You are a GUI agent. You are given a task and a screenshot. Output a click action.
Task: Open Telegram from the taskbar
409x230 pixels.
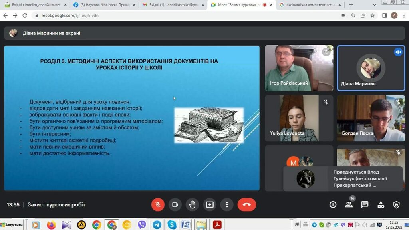tap(157, 225)
